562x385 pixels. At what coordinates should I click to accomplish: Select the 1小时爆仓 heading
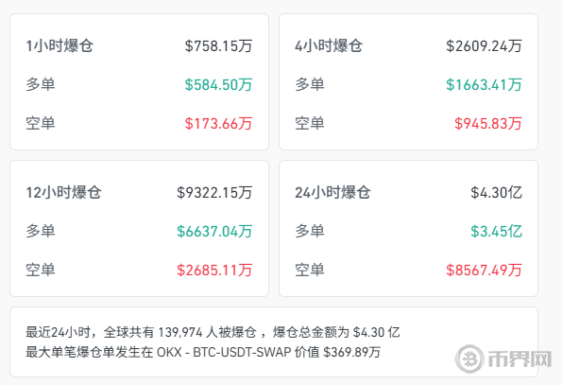click(60, 46)
